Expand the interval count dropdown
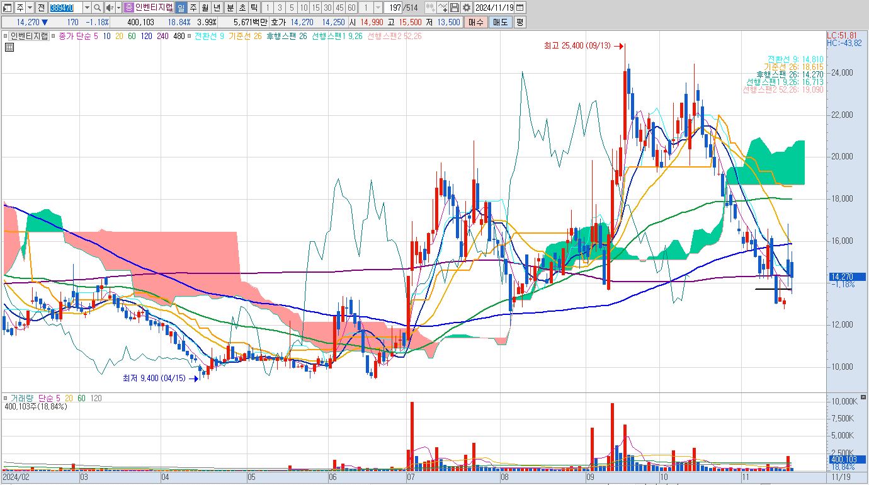Viewport: 869px width, 485px height. click(378, 8)
